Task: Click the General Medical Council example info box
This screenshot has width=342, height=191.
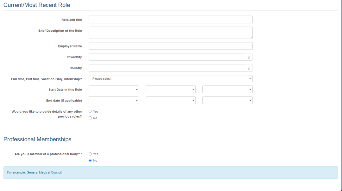Action: click(170, 173)
